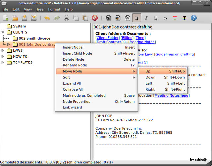Screen dimensions: 212x166
Task: Click the Completed descendants status bar text
Action: tap(56, 162)
